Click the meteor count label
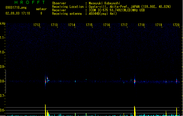This screenshot has width=183, height=116. (x=41, y=9)
